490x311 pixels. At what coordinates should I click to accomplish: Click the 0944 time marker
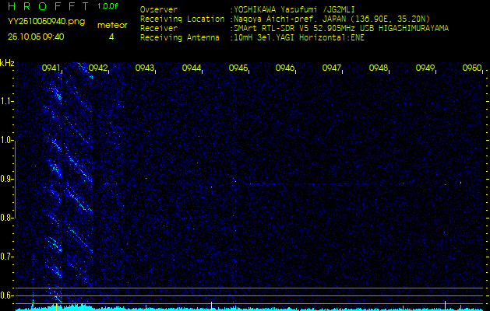pyautogui.click(x=191, y=68)
